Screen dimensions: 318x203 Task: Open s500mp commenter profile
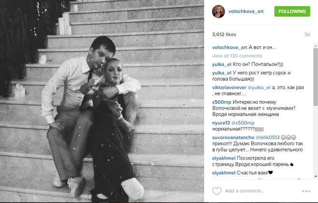pos(221,102)
